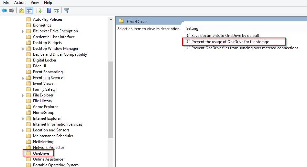
Task: Click the OneDrive folder icon in the tree
Action: 28,153
